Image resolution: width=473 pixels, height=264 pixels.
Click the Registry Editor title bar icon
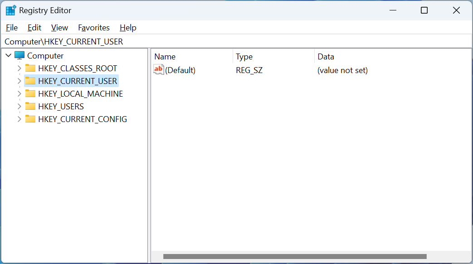pos(10,10)
